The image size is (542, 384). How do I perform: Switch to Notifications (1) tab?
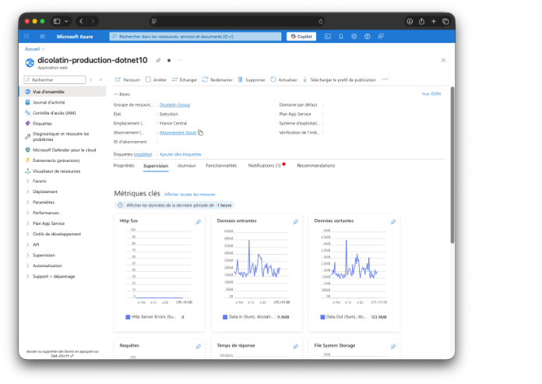tap(265, 166)
